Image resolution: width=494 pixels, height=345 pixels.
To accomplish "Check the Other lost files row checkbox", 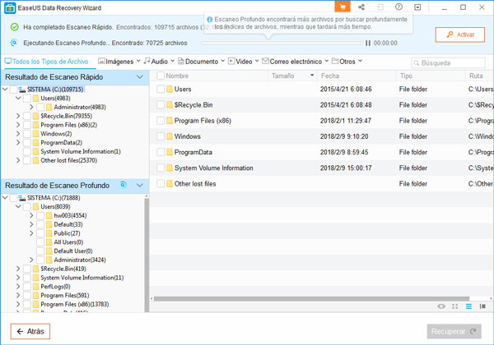I will point(161,183).
